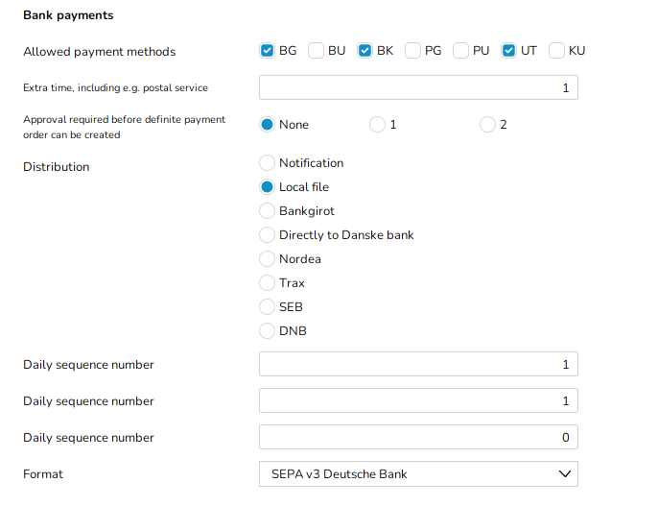The height and width of the screenshot is (507, 658).
Task: Select None for approval required
Action: pyautogui.click(x=268, y=125)
